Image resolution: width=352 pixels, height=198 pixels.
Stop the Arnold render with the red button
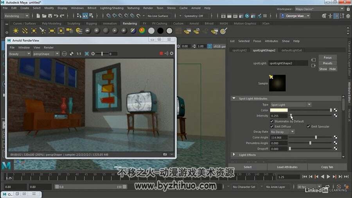[x=161, y=54]
